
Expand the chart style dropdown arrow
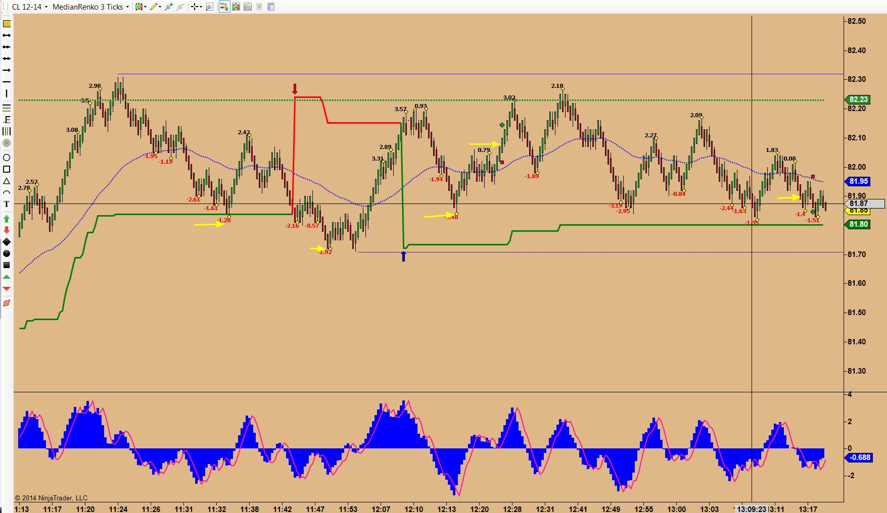tap(145, 7)
